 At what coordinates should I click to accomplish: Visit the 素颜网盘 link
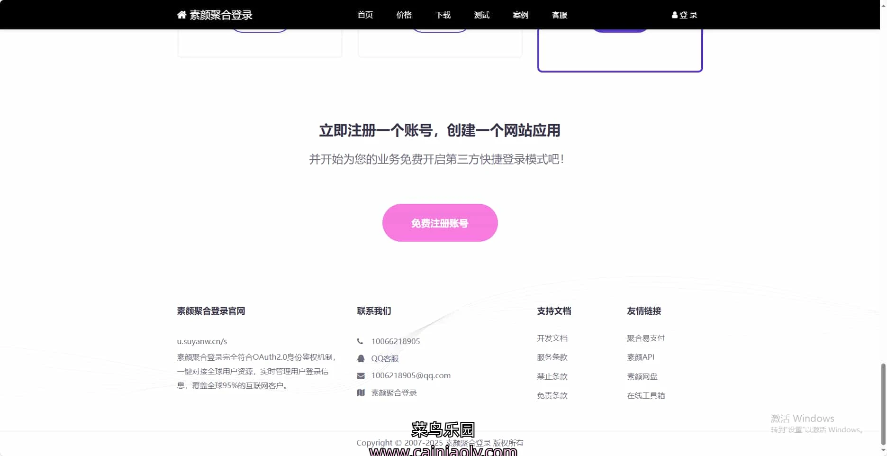pyautogui.click(x=642, y=376)
